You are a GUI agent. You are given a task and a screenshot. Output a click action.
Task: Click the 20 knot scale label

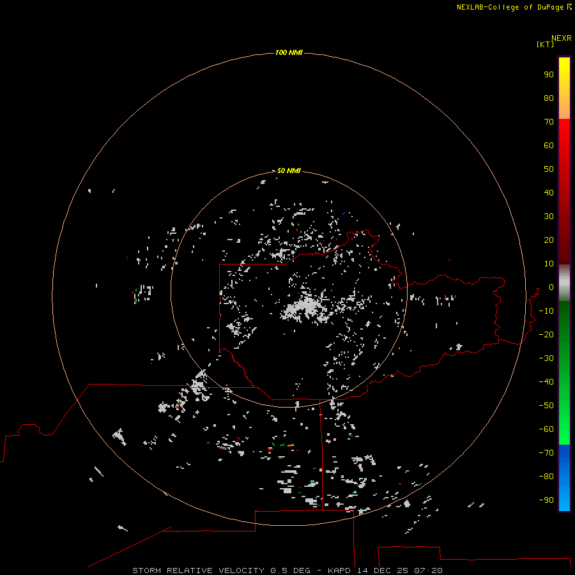(549, 240)
